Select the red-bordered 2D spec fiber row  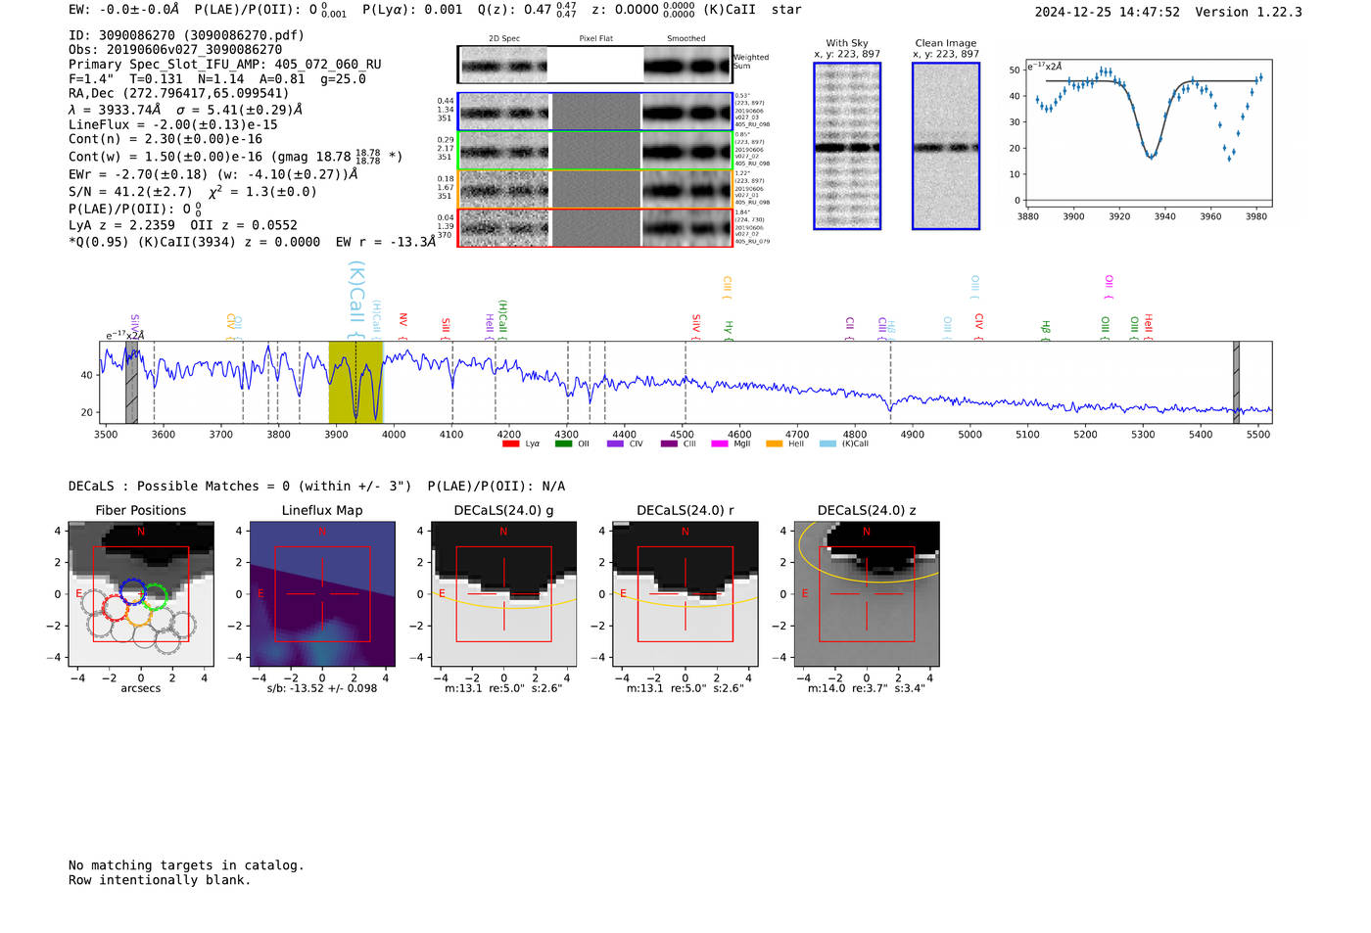click(x=594, y=227)
